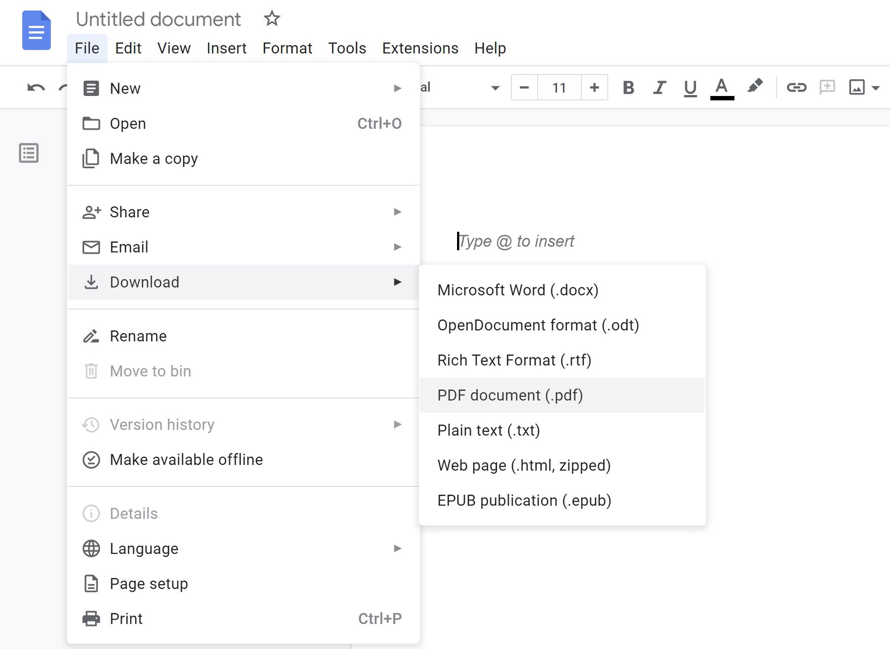Click the 'Type @ to insert' placeholder
Screen dimensions: 890x649
click(516, 241)
